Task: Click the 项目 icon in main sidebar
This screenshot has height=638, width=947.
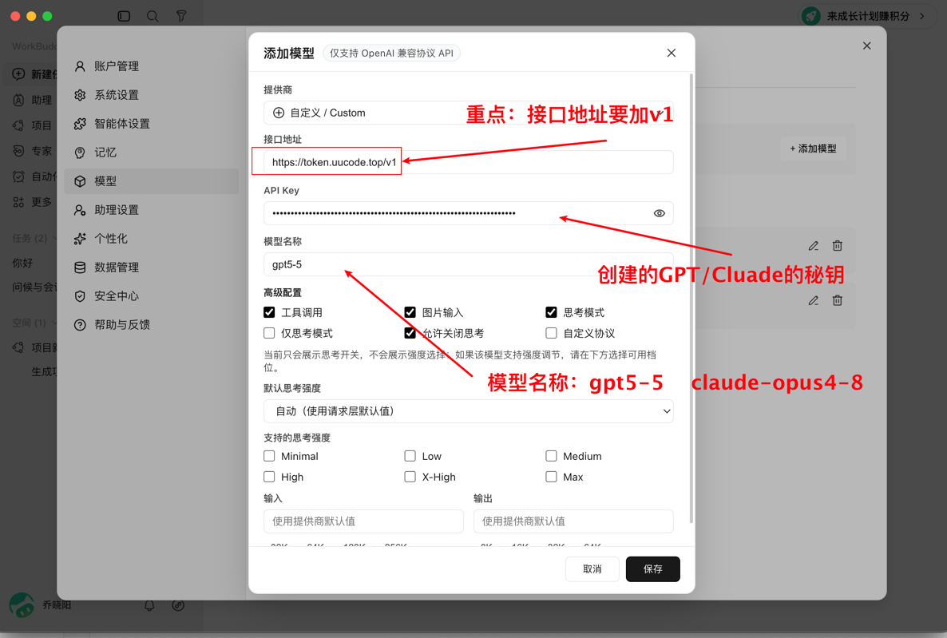Action: click(x=18, y=125)
